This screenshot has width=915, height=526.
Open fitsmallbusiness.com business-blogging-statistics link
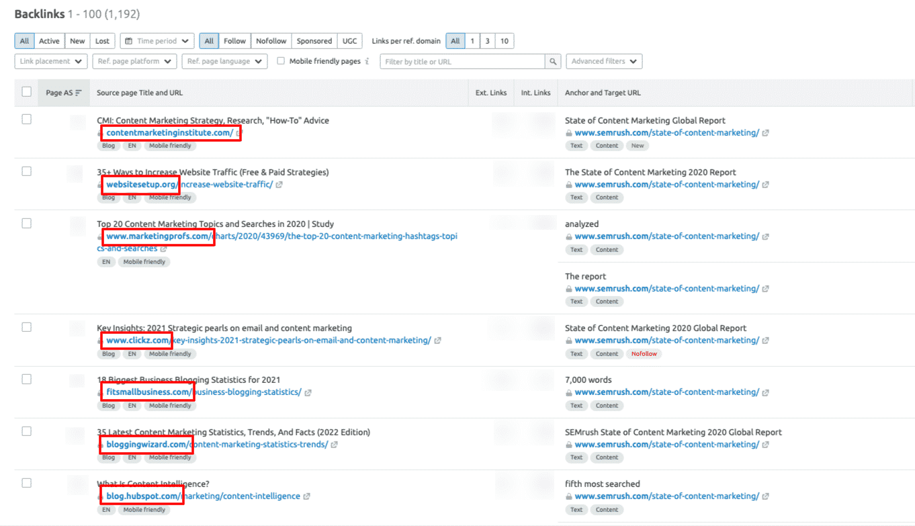tap(204, 392)
